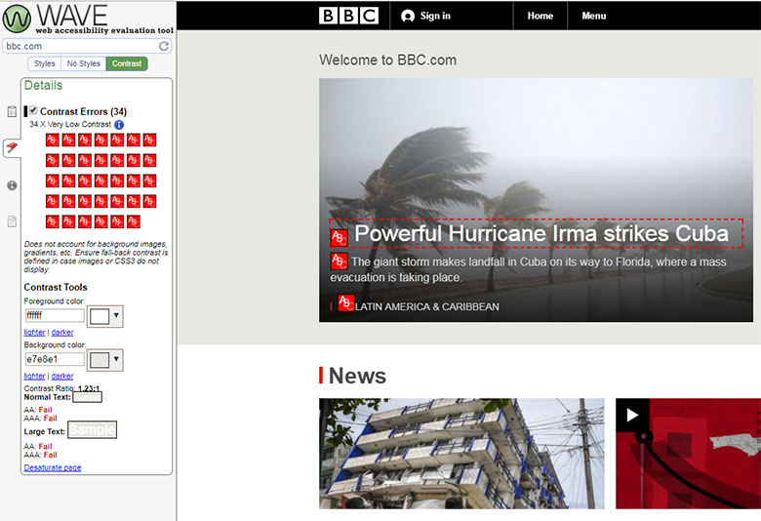Toggle the Contrast Errors checkbox
The height and width of the screenshot is (521, 761).
tap(33, 110)
